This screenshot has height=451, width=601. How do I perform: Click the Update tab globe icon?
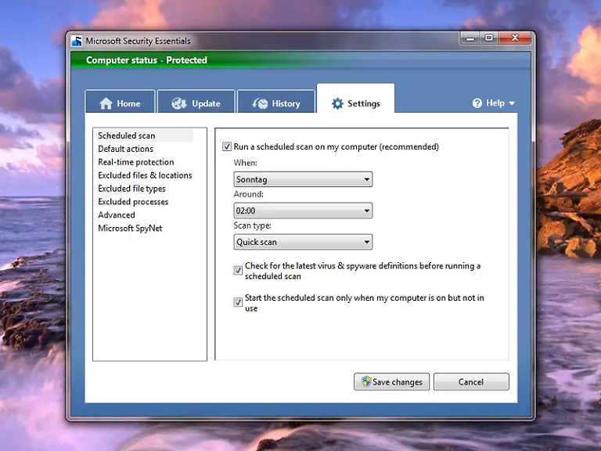point(179,103)
